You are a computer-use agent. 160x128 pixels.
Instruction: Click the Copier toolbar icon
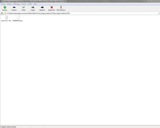tap(33, 7)
